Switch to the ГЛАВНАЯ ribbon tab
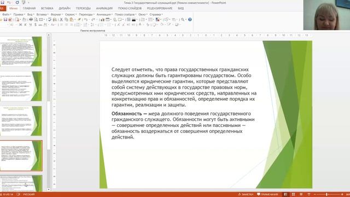350x197 pixels. point(29,8)
